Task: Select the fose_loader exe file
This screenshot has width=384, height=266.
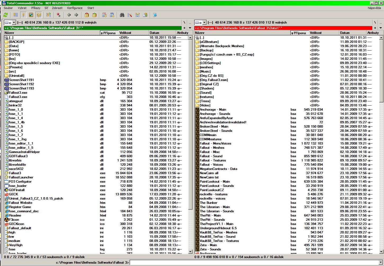Action: click(x=18, y=186)
